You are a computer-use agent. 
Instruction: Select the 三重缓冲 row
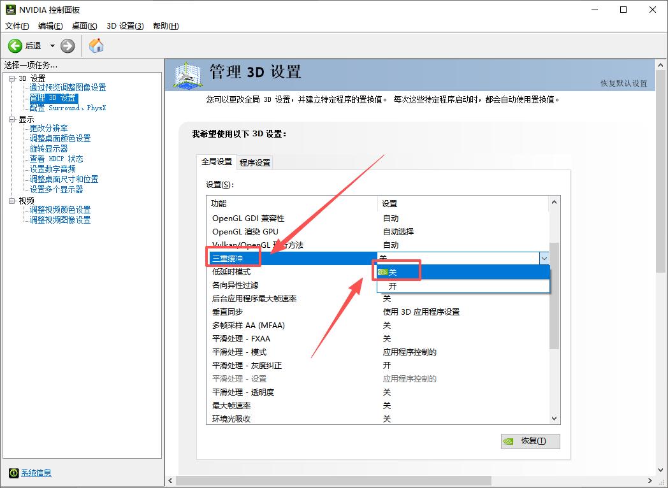tap(292, 258)
